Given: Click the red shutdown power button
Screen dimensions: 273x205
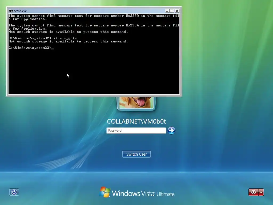Looking at the screenshot, I should [x=253, y=192].
